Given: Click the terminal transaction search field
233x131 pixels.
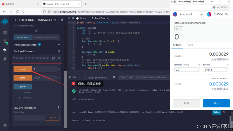Looking at the screenshot, I should (144, 77).
